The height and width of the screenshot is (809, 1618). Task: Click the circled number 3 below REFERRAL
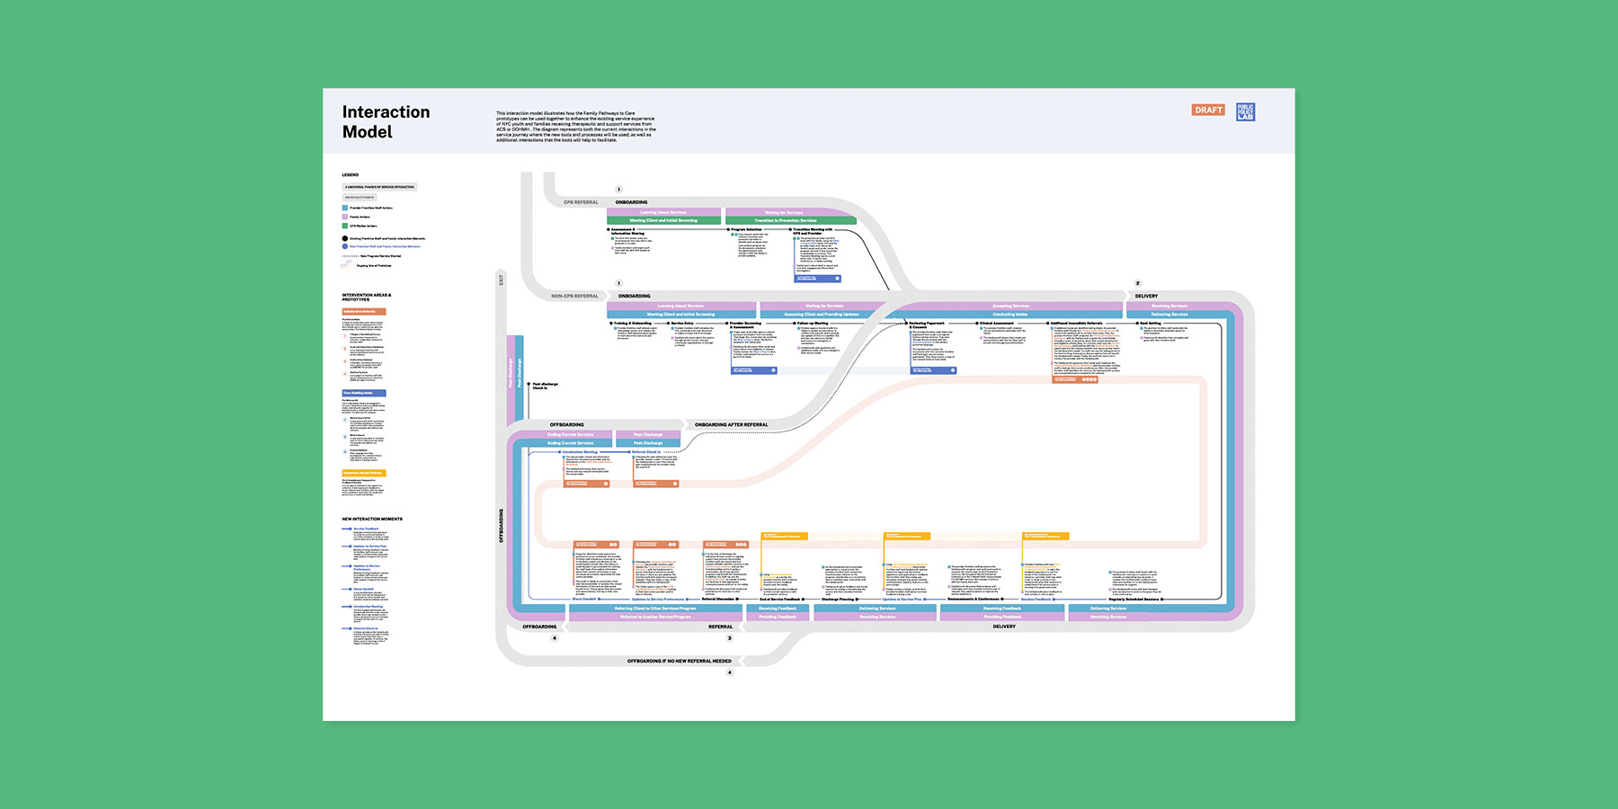[729, 638]
